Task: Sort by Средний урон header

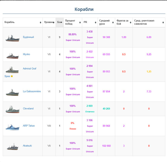Action: 106,22
